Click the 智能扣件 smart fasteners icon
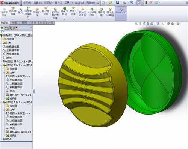The width and height of the screenshot is (188, 149). 37,12
